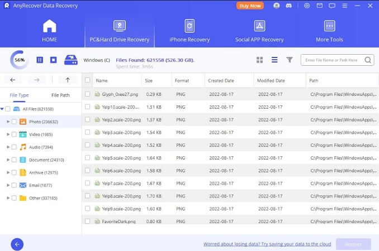Open the user account profile icon
The width and height of the screenshot is (379, 251).
coord(276,6)
